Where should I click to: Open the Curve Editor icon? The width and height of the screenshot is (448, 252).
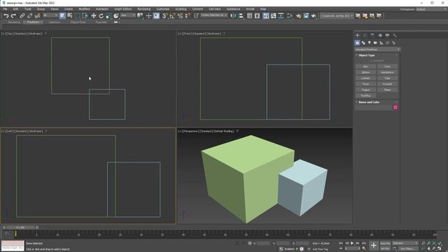click(274, 15)
